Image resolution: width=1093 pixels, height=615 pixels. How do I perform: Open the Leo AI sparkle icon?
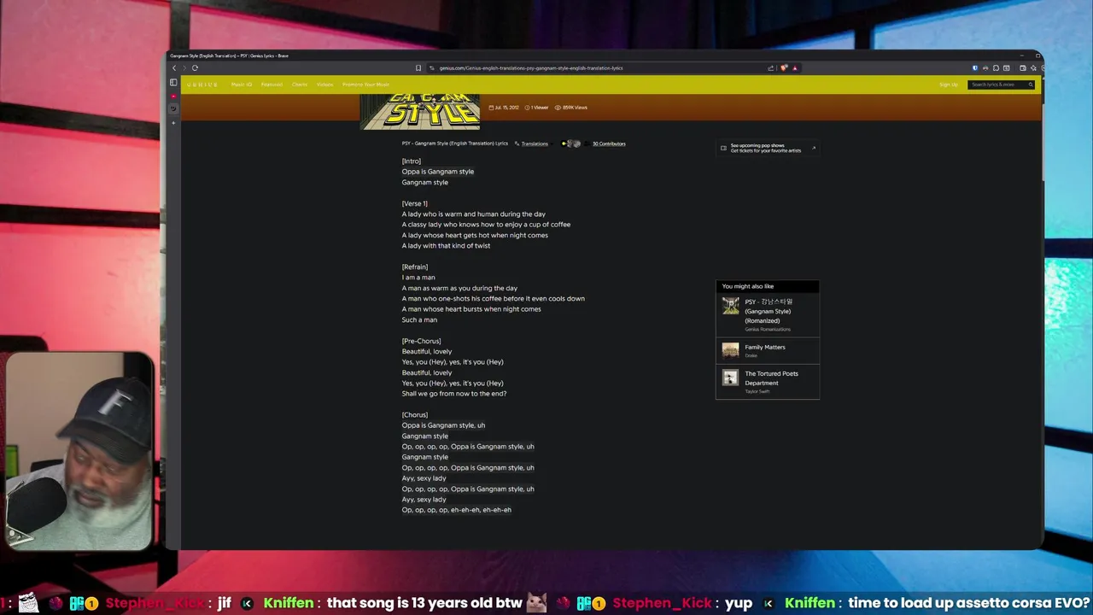point(1033,67)
